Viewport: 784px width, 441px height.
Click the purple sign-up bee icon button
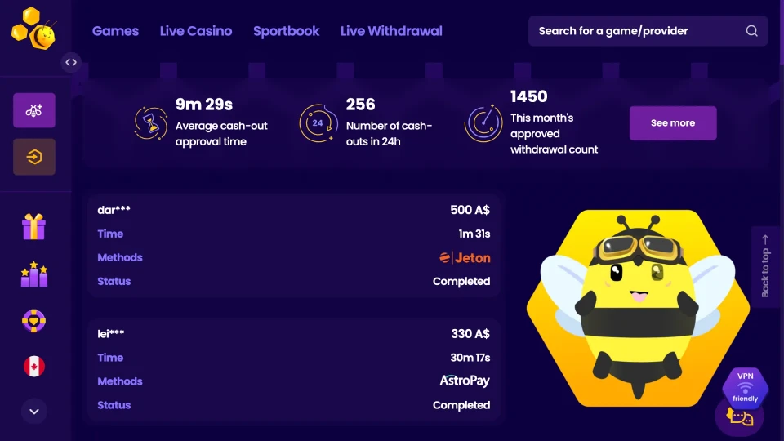point(34,110)
